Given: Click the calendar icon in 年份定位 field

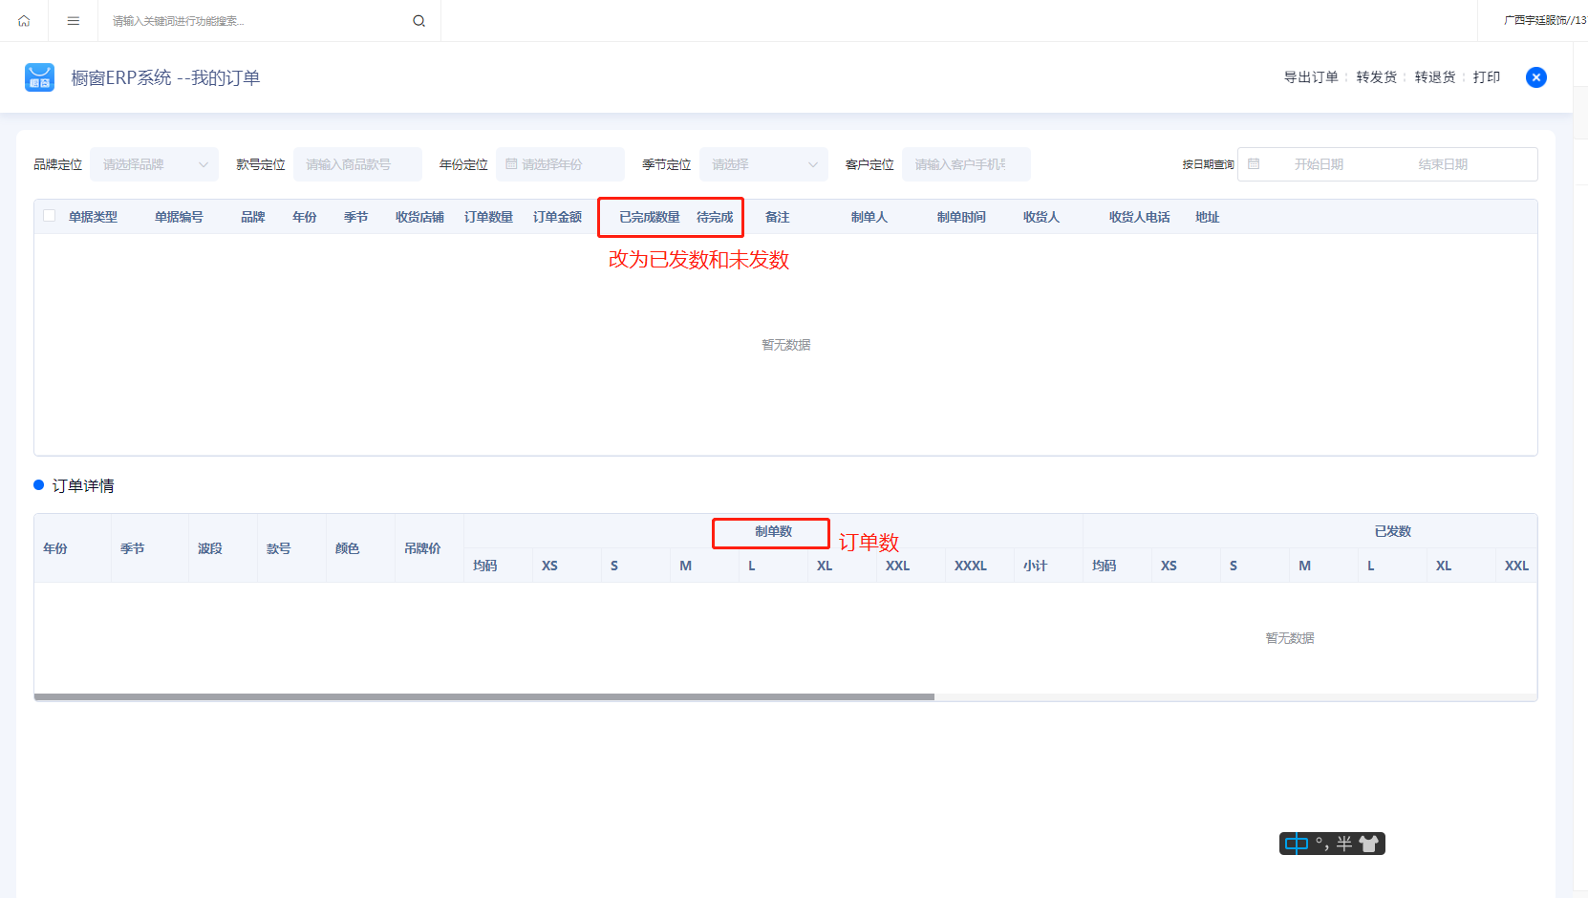Looking at the screenshot, I should (511, 164).
